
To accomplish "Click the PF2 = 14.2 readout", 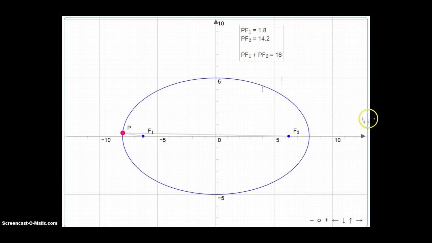I will coord(255,39).
